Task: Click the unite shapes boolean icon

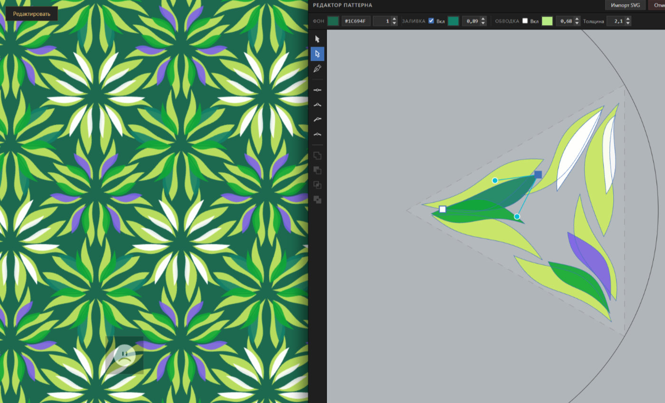Action: [x=317, y=156]
